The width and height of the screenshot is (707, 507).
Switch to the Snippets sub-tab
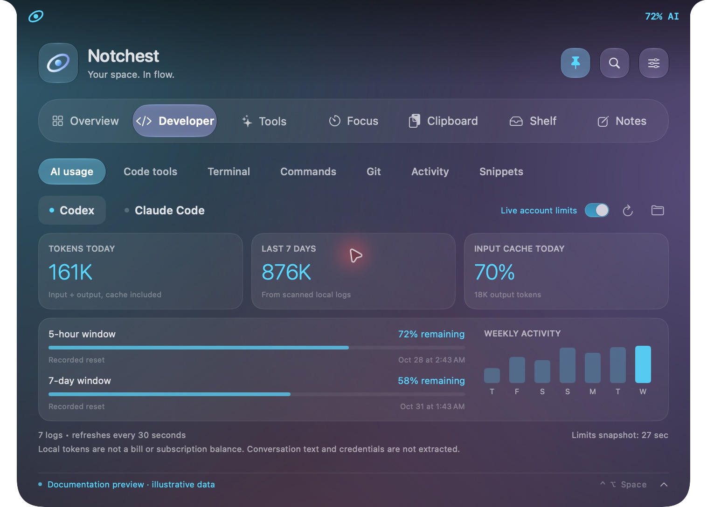(x=501, y=171)
